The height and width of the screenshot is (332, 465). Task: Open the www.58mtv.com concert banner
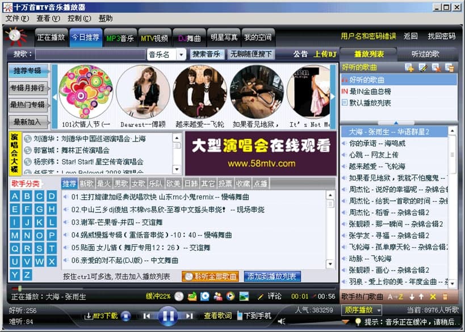click(261, 153)
